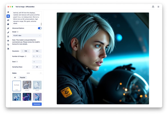The image size is (168, 115).
Task: Select the paintbrush icon in the sidebar
Action: (x=8, y=32)
